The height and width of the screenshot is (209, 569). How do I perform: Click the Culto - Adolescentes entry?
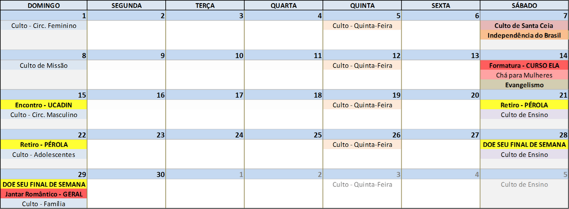coord(44,154)
